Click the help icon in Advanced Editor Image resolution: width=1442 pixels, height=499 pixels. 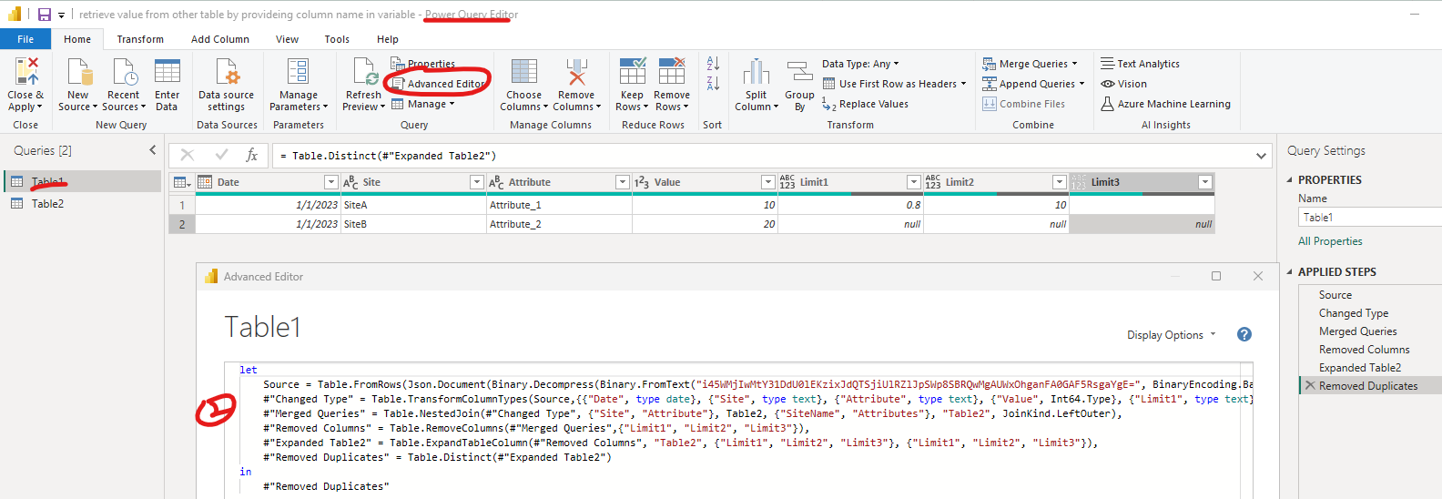pyautogui.click(x=1244, y=334)
